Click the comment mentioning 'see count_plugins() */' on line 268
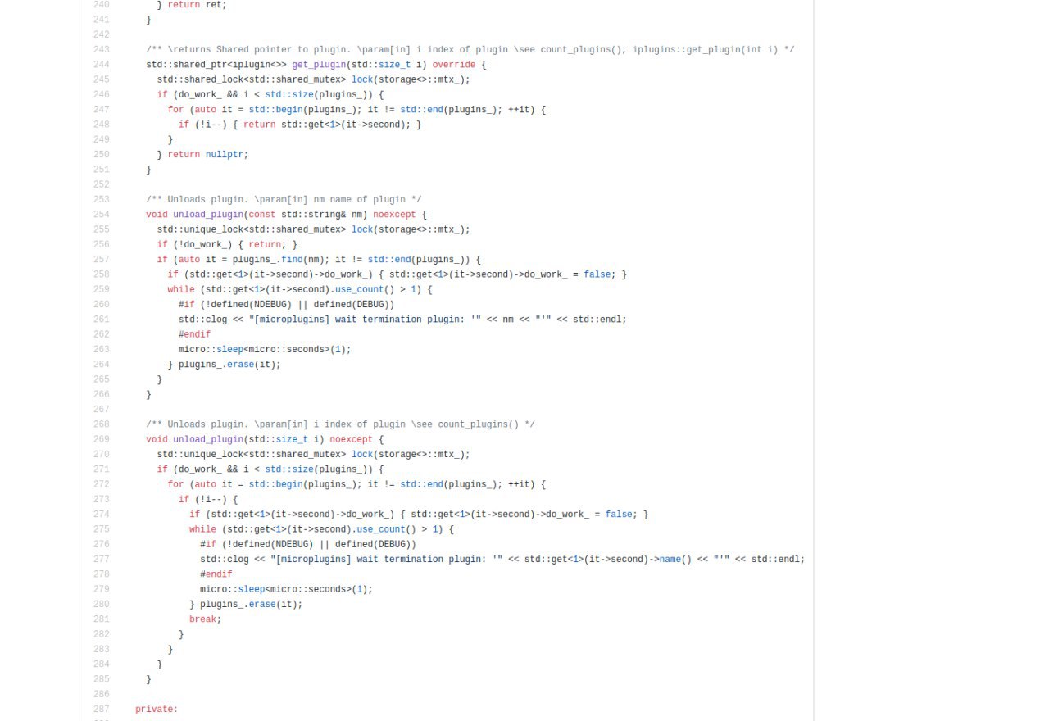This screenshot has width=1049, height=721. [x=340, y=424]
